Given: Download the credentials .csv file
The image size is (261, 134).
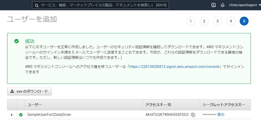Looking at the screenshot, I should 29,92.
